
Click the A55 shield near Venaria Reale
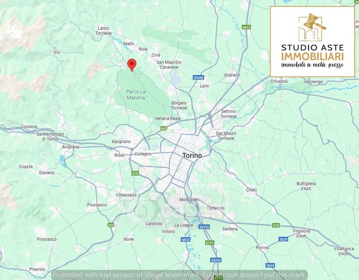[x=164, y=128]
